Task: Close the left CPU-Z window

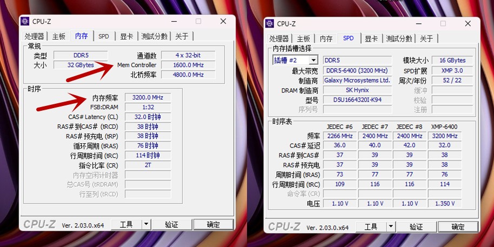Action: coord(223,22)
